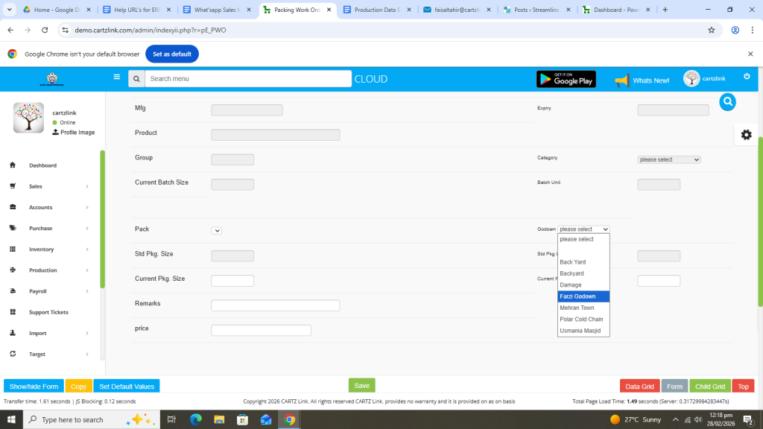Open the settings gear icon

746,135
